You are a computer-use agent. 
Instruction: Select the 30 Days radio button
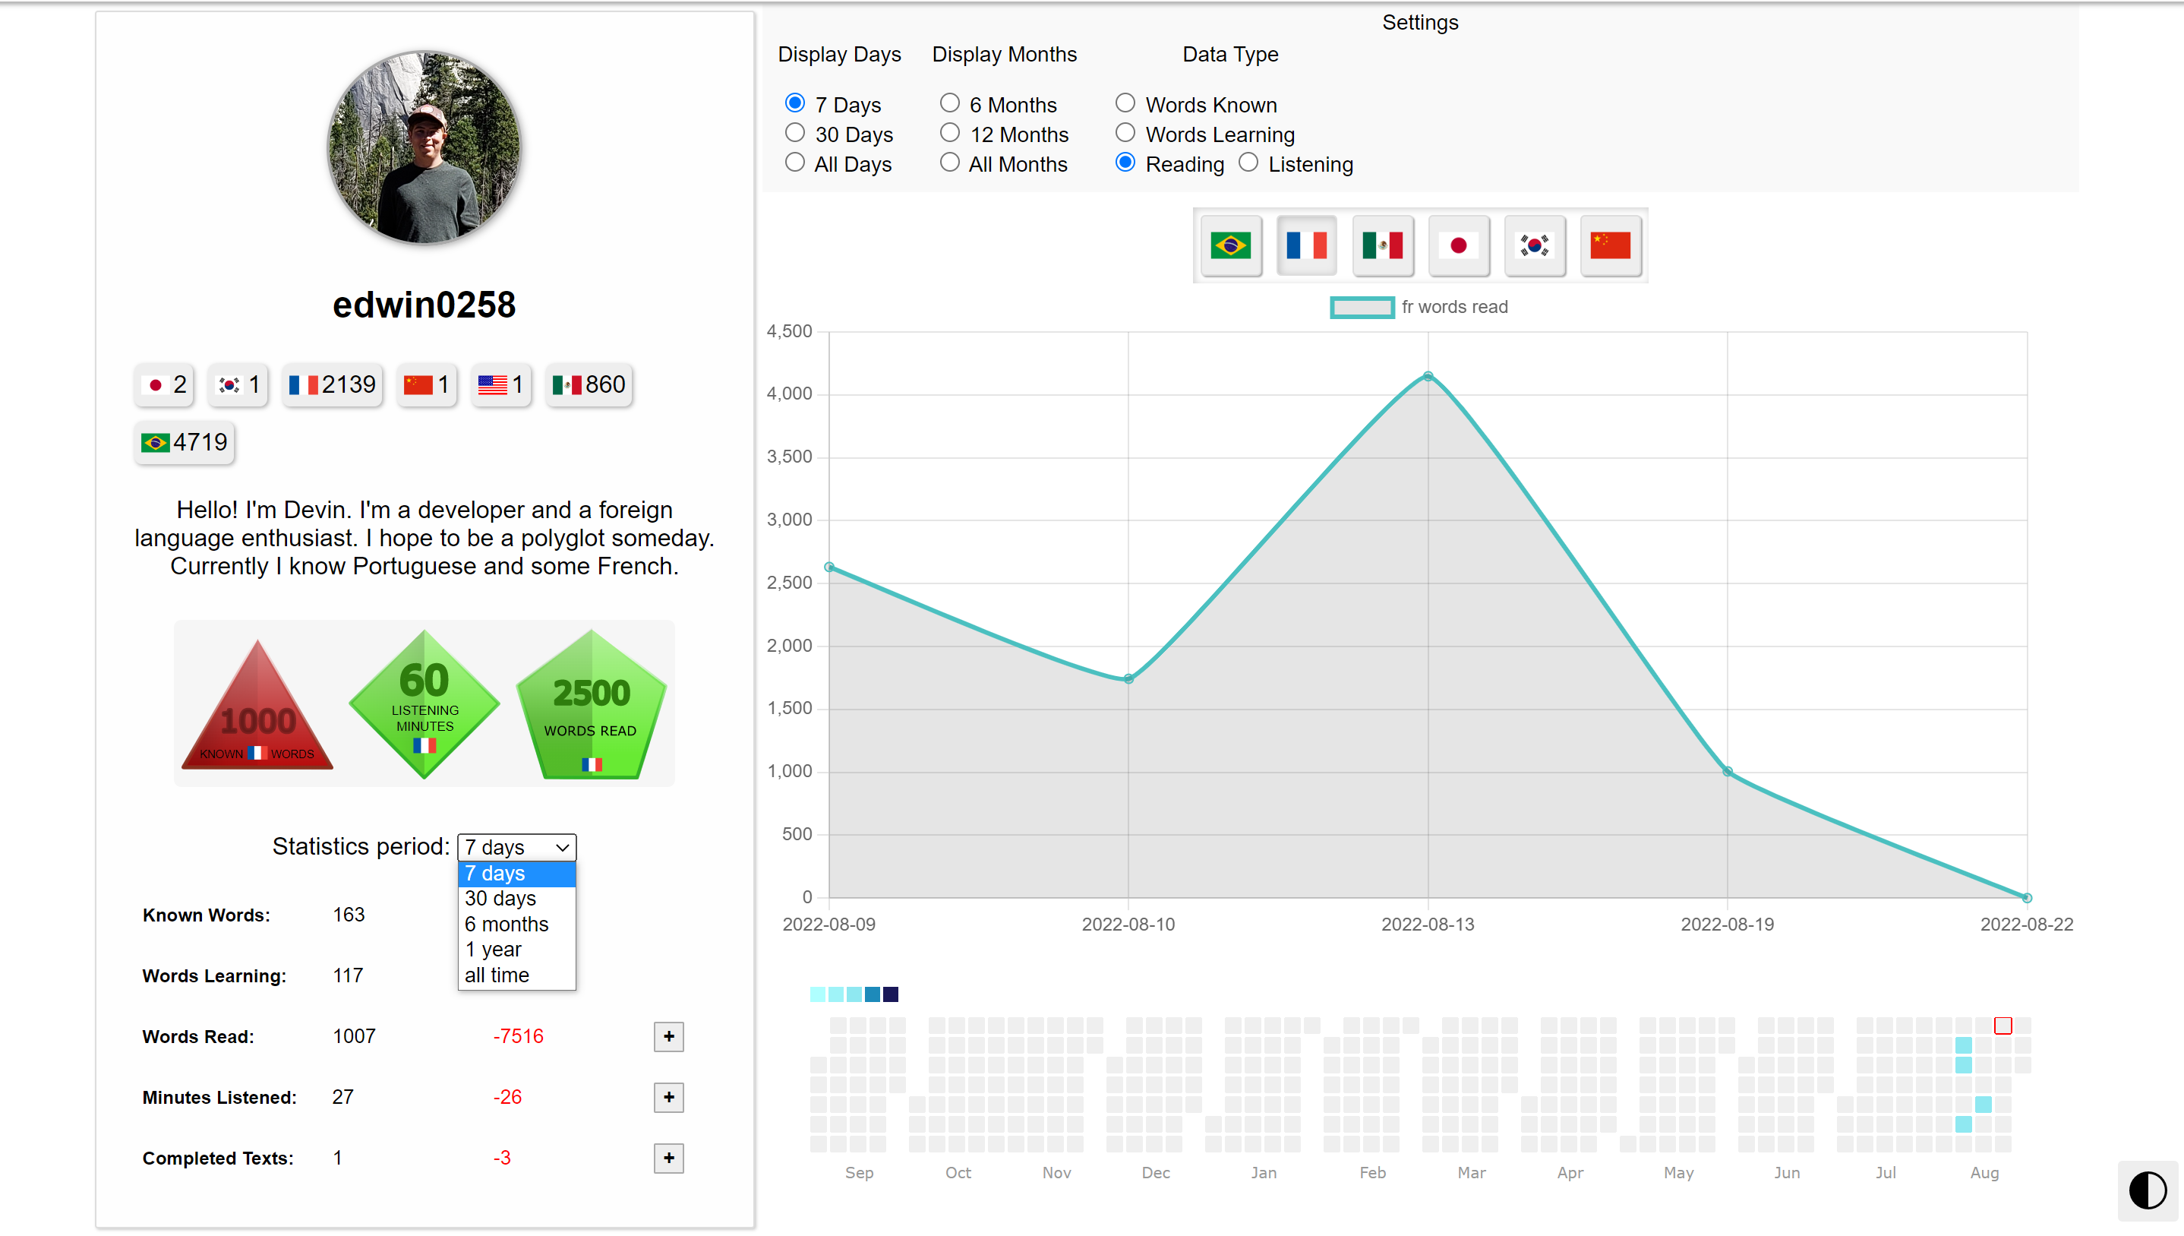[795, 133]
